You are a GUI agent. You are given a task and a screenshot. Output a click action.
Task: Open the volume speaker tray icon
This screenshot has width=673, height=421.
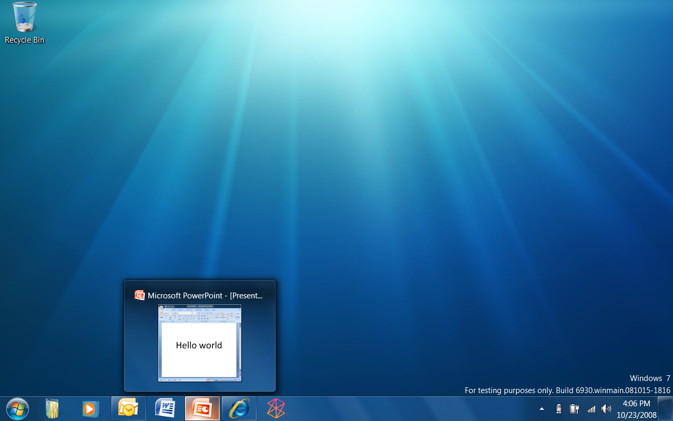[606, 409]
